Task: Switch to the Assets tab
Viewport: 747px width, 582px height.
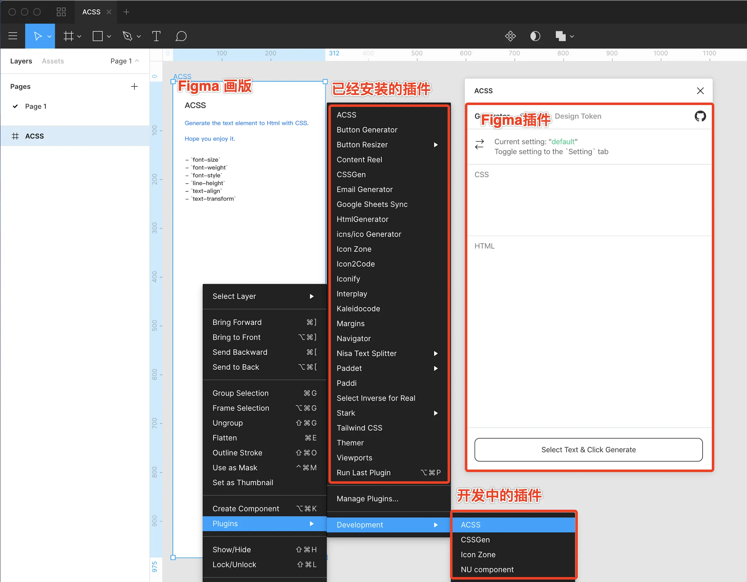Action: 53,61
